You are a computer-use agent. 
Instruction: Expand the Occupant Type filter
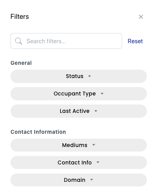(79, 94)
